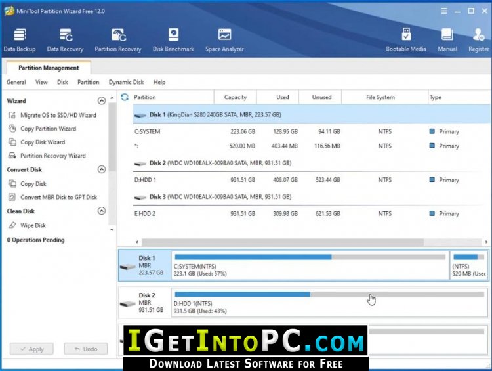Image resolution: width=492 pixels, height=371 pixels.
Task: Sort by Used column header
Action: [278, 97]
